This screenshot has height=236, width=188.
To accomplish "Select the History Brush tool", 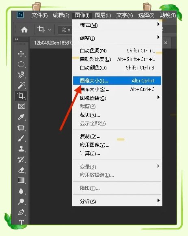I will coord(21,159).
